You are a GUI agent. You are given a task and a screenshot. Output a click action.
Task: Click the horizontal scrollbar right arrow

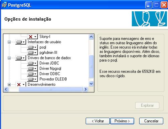point(85,89)
